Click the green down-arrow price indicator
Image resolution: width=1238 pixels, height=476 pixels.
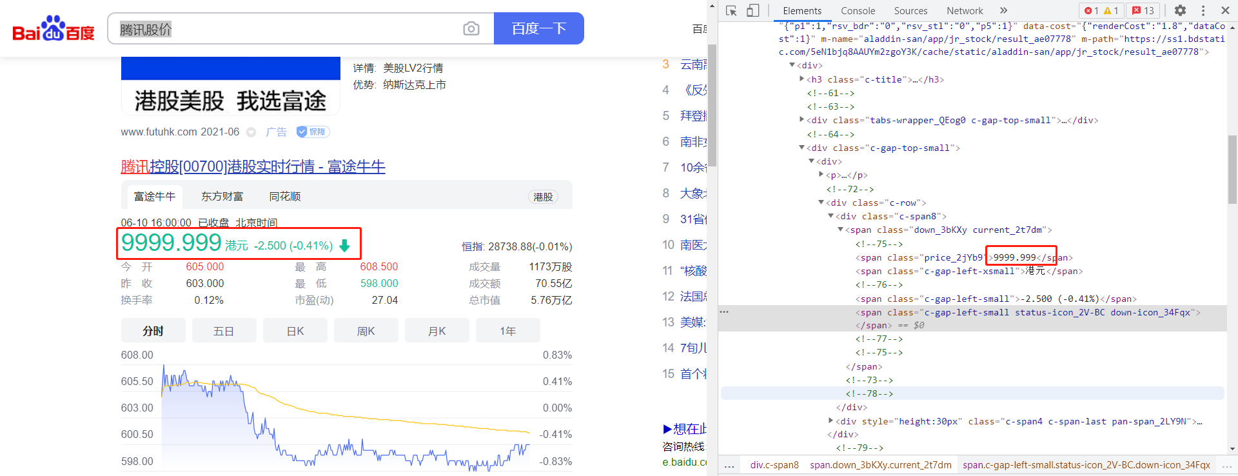(x=344, y=245)
